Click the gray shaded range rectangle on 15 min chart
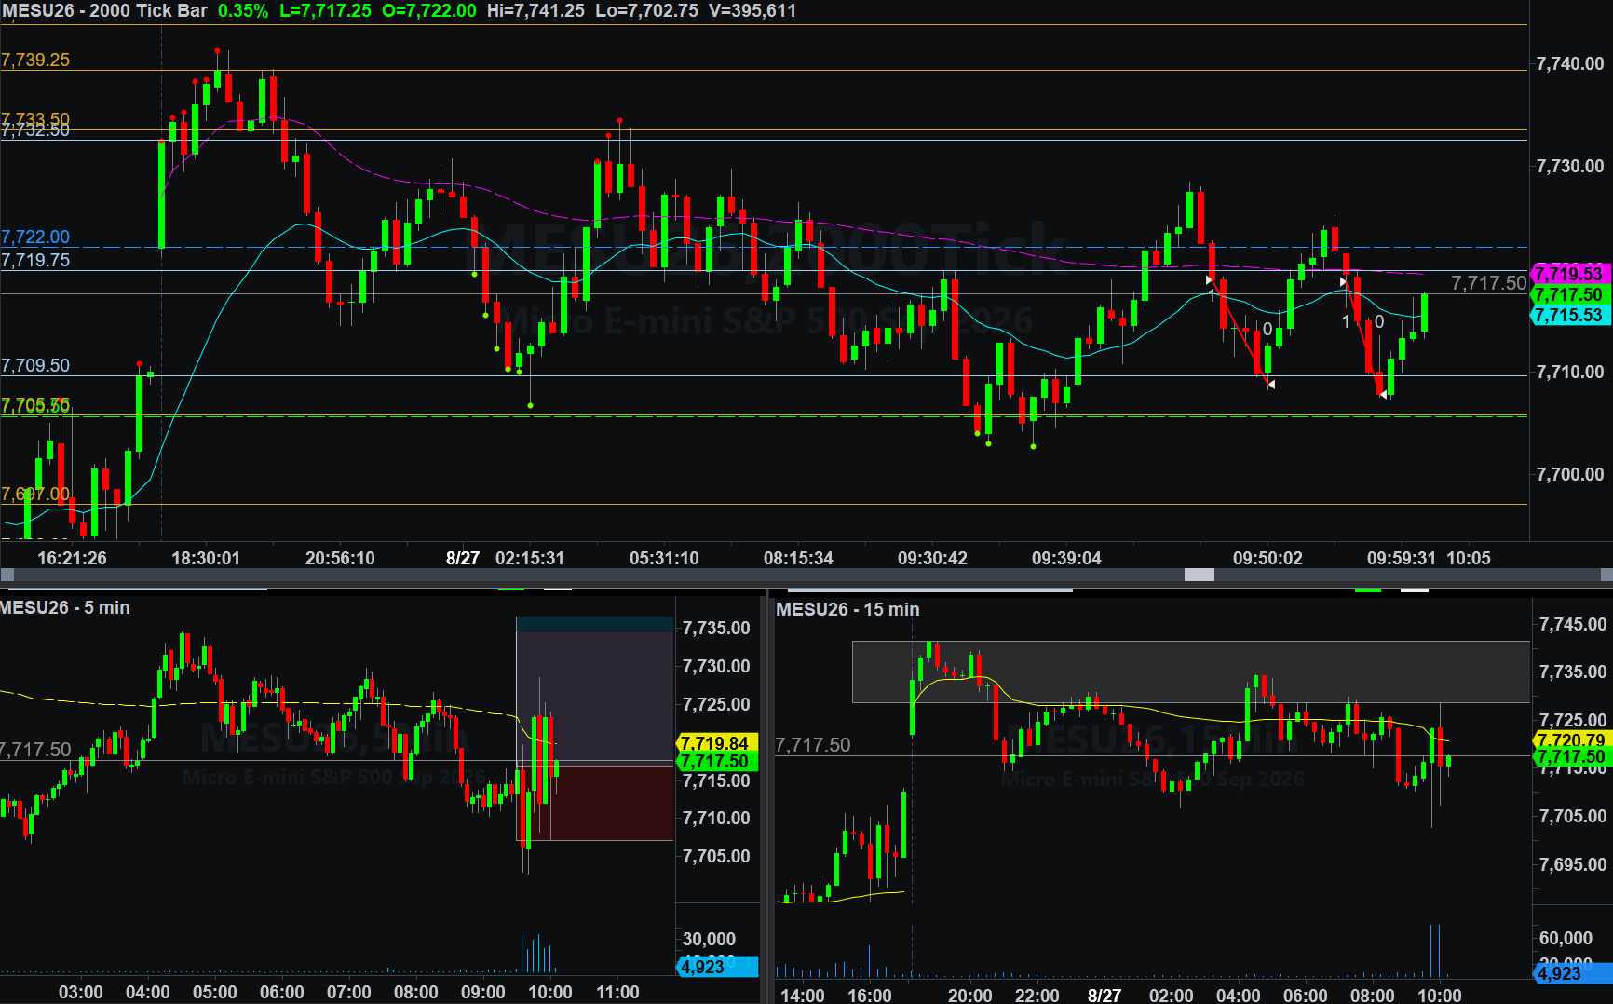 1191,672
